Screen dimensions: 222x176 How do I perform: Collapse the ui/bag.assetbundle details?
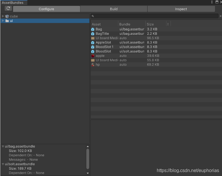pos(3,146)
